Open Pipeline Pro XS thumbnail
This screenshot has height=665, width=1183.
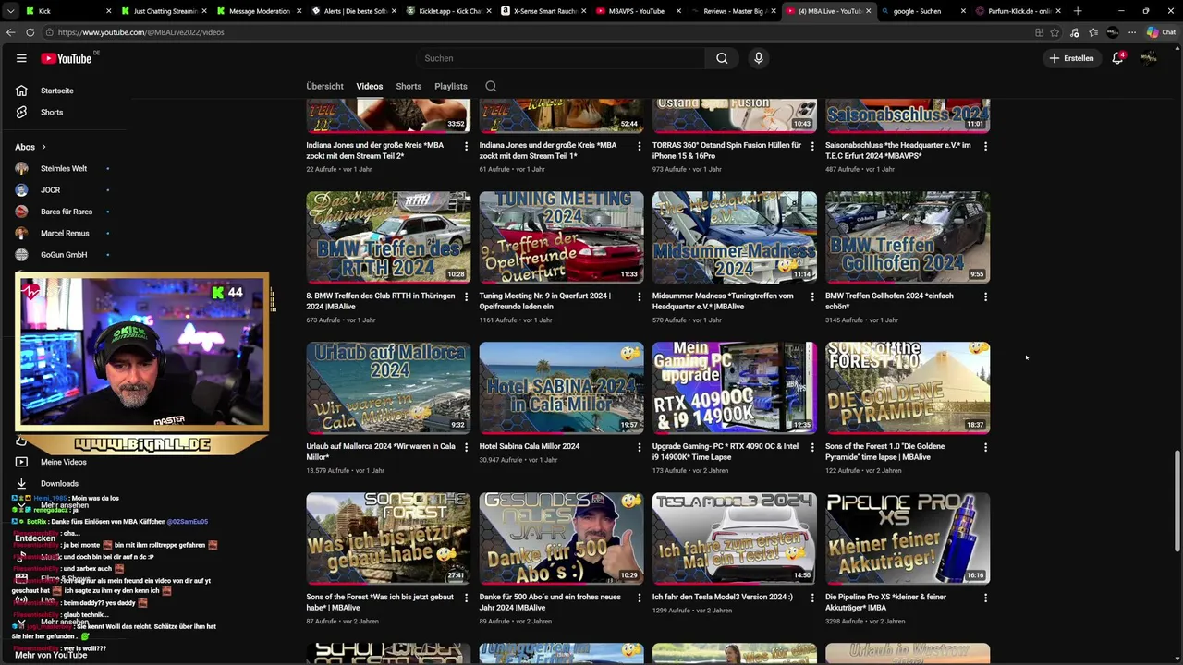click(908, 538)
